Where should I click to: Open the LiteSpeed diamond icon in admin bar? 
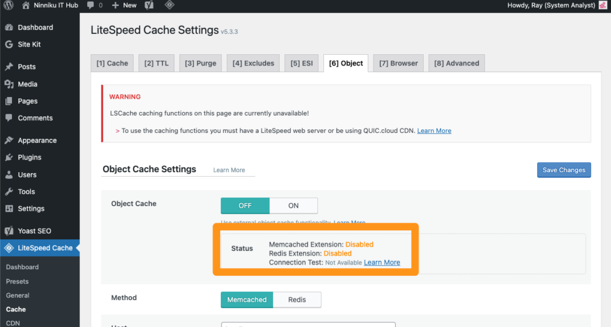tap(169, 5)
